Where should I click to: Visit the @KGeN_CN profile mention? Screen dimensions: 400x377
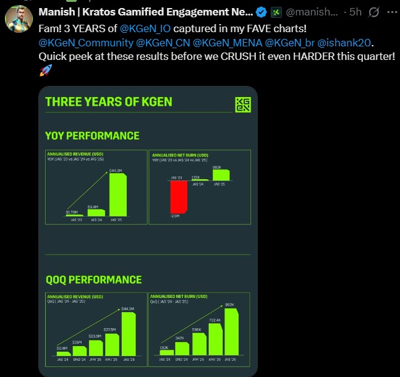163,43
